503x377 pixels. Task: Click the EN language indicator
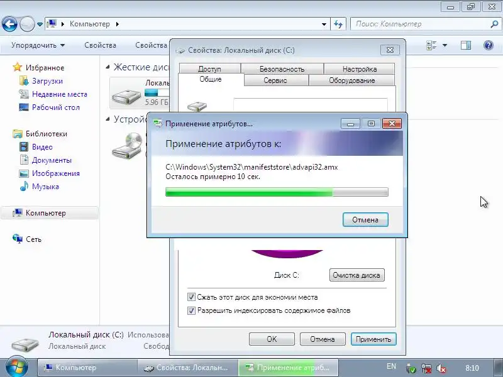391,366
